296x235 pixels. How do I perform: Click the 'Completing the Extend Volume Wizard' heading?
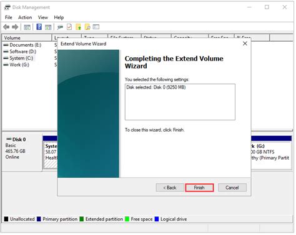tap(174, 62)
